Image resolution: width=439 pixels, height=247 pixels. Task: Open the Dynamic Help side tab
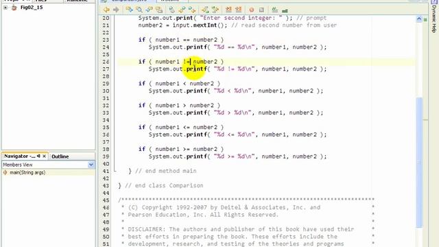click(434, 19)
